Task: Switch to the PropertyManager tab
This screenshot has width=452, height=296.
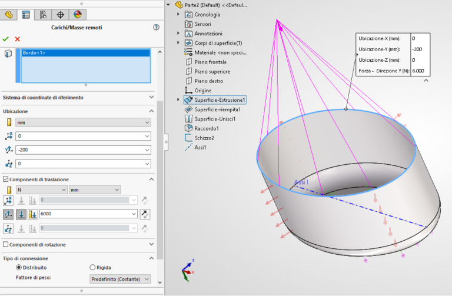Action: click(26, 15)
